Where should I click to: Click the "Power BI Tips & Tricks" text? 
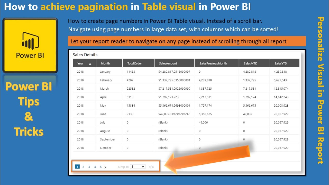click(29, 109)
